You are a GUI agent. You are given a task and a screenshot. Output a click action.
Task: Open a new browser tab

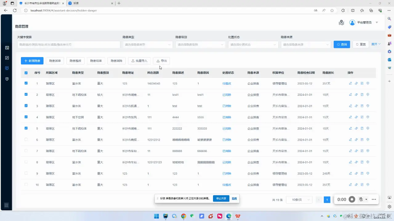coord(119,3)
